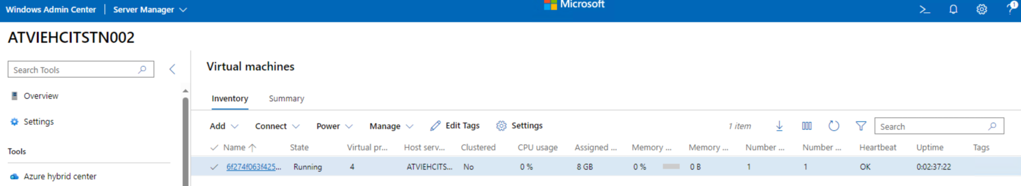The width and height of the screenshot is (1021, 186).
Task: Toggle selection of the 6f274f063f425 row
Action: pyautogui.click(x=214, y=167)
